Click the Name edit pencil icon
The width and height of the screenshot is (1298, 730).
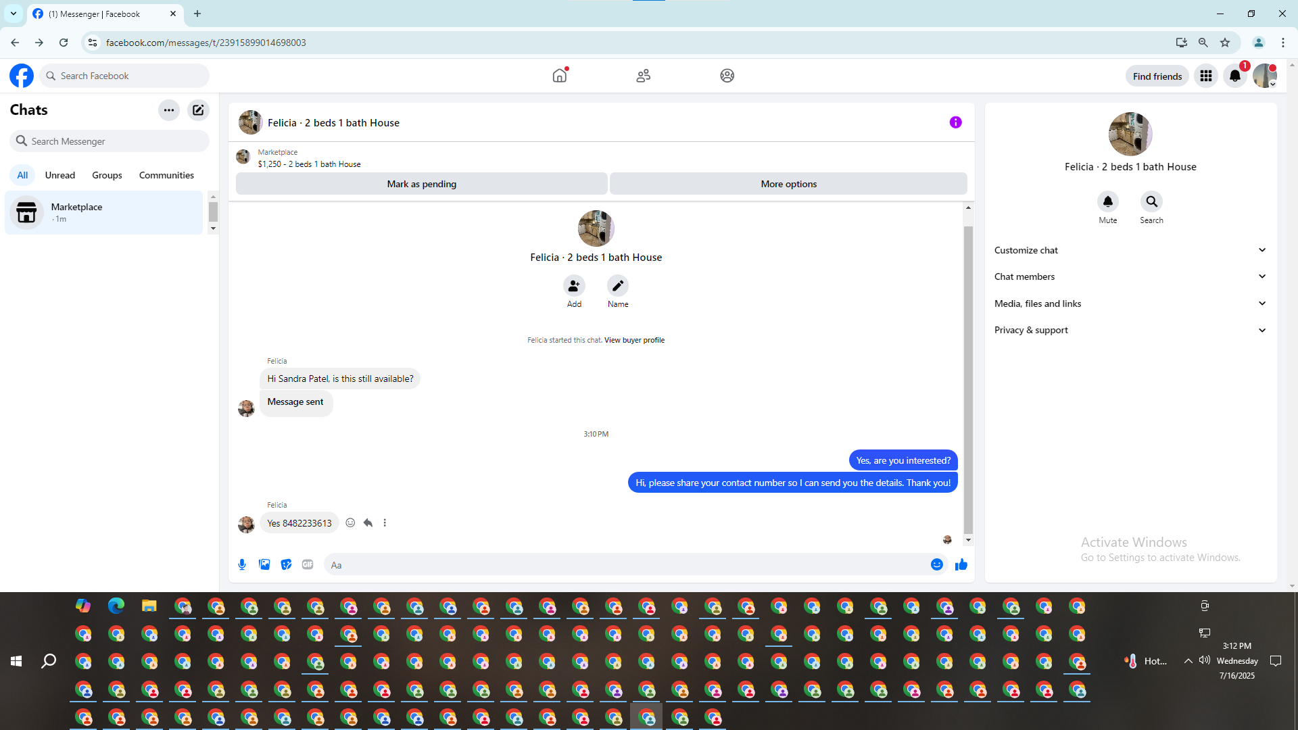click(x=618, y=286)
